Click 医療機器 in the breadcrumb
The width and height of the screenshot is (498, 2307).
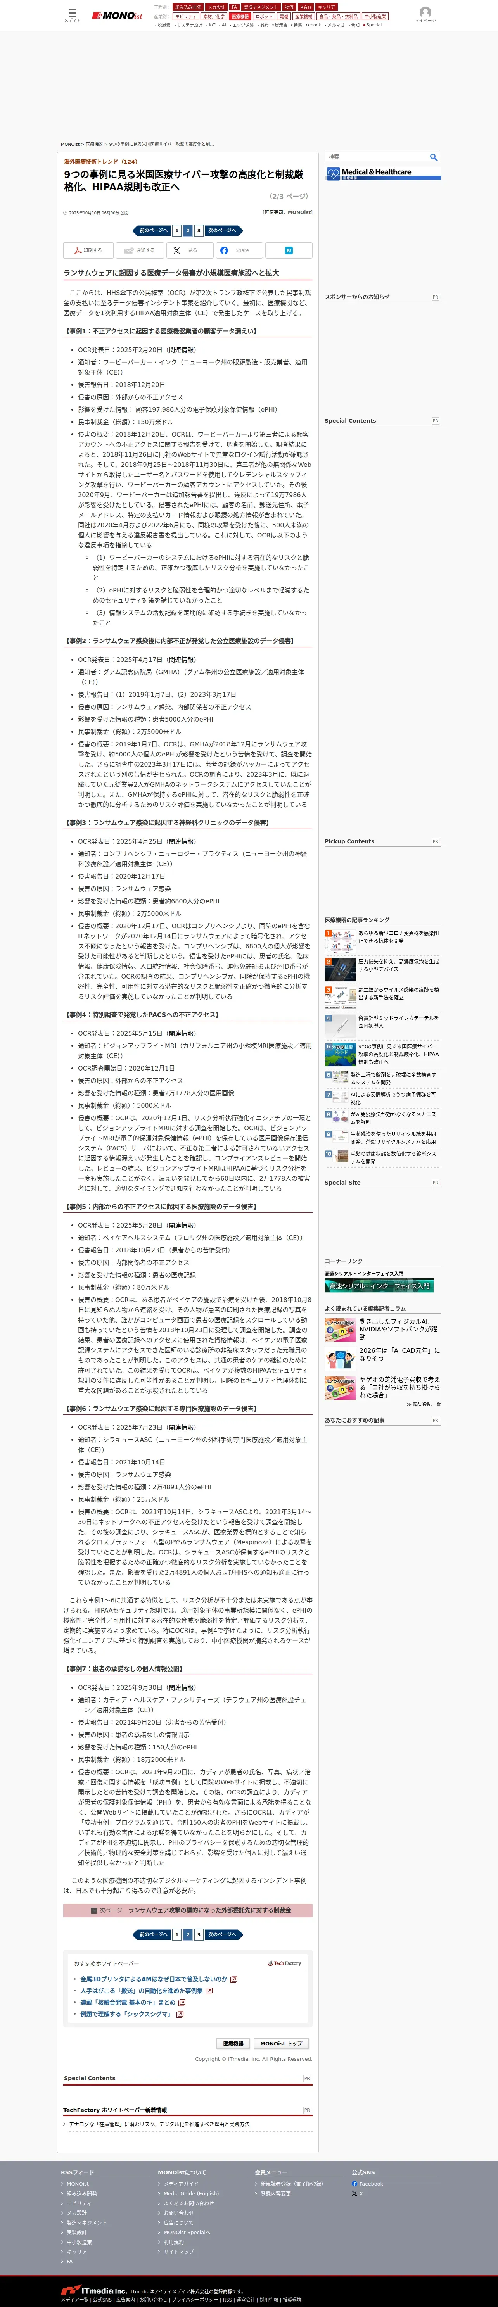click(x=94, y=144)
